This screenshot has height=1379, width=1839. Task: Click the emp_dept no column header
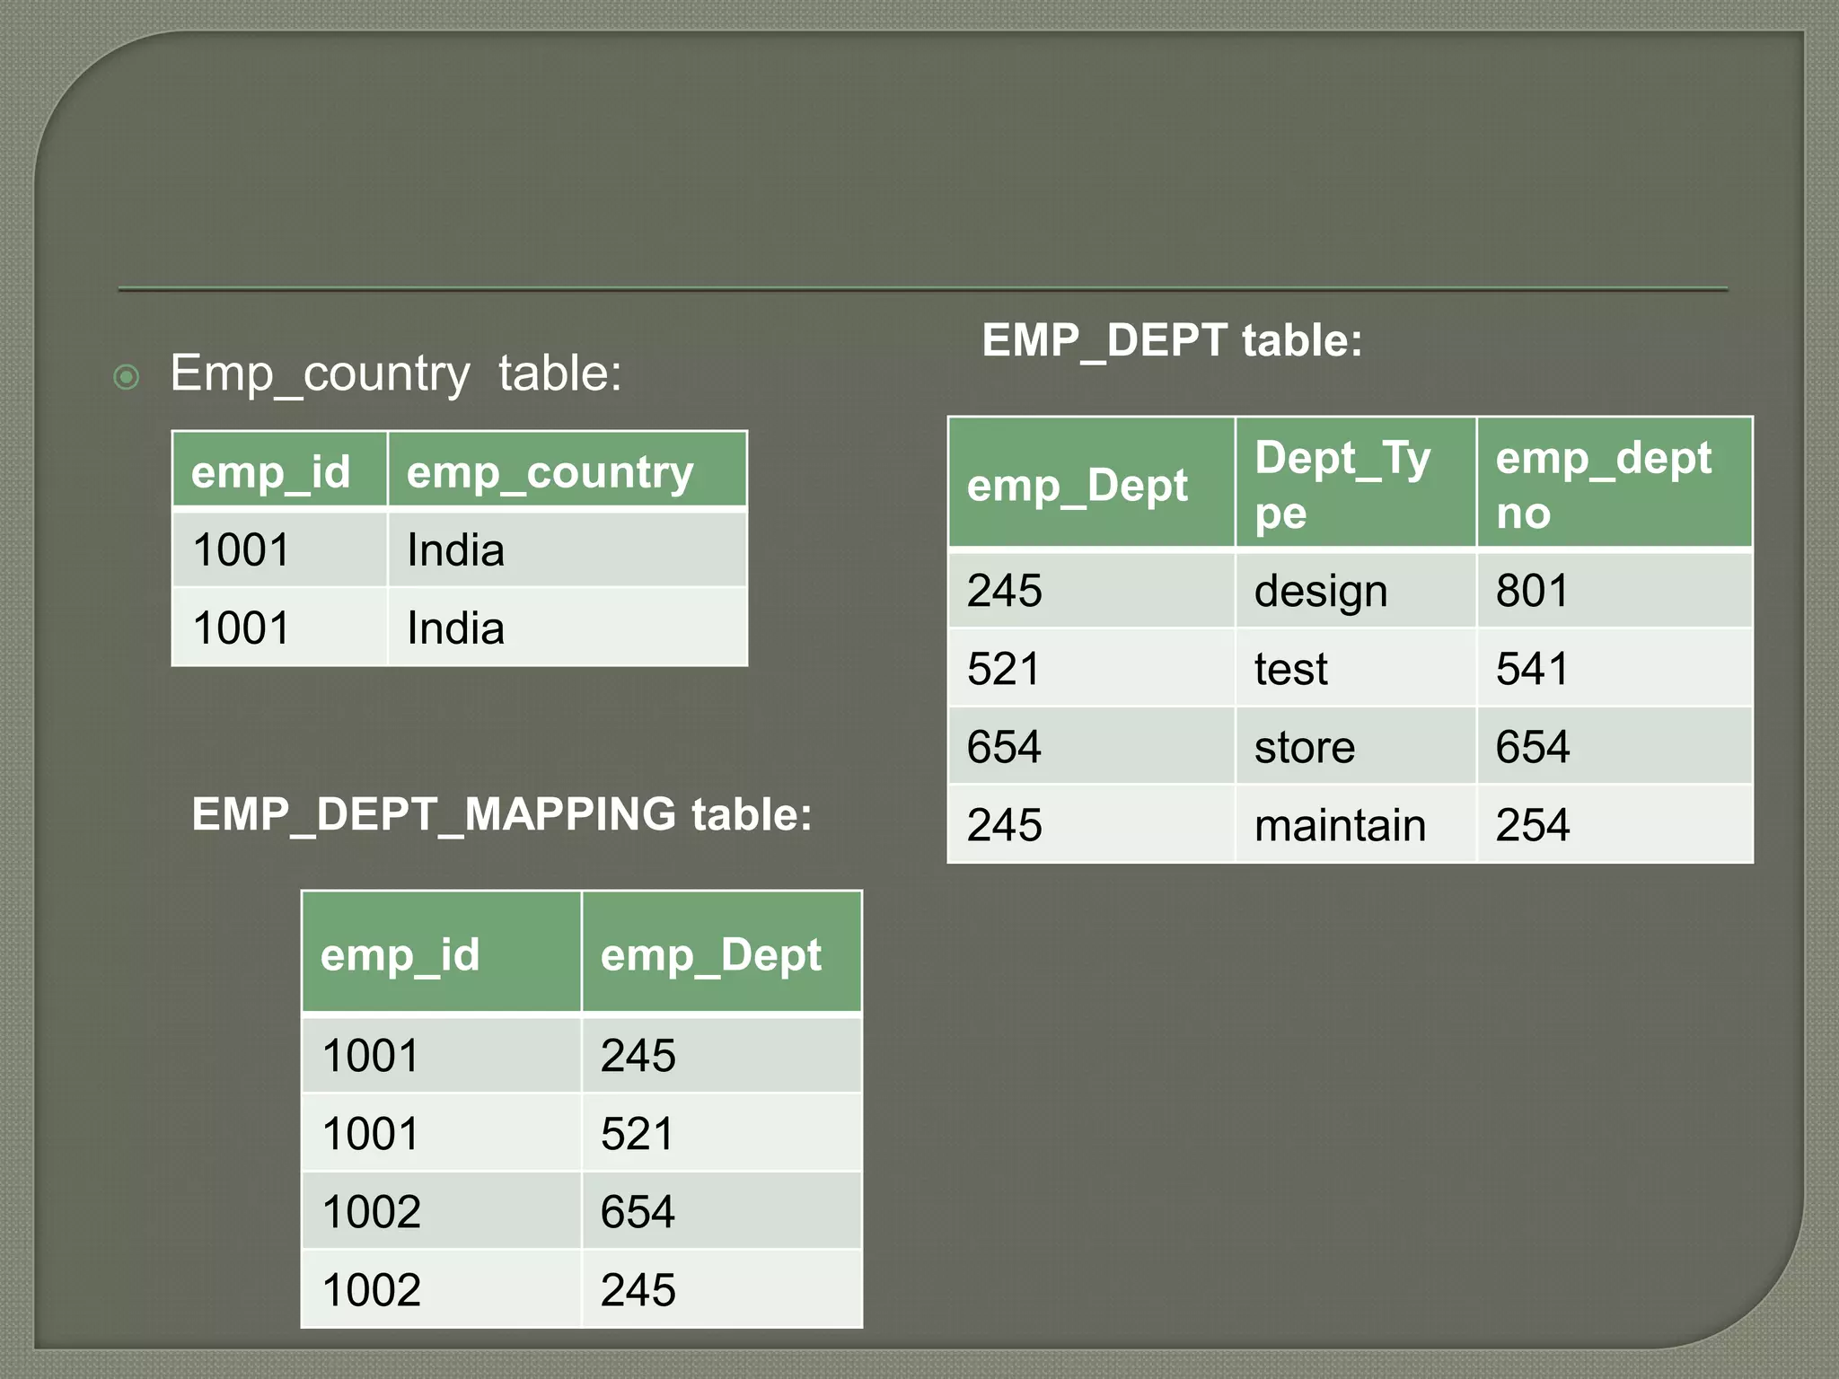(x=1615, y=482)
